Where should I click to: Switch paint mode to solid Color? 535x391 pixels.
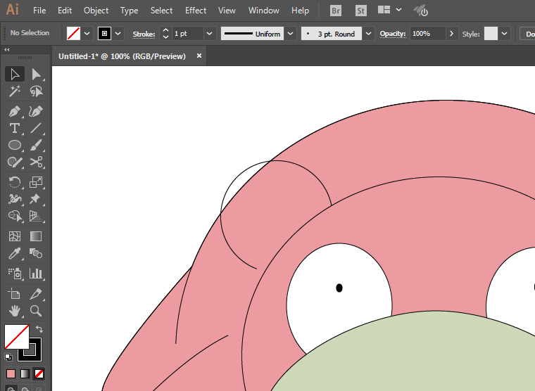pos(11,373)
